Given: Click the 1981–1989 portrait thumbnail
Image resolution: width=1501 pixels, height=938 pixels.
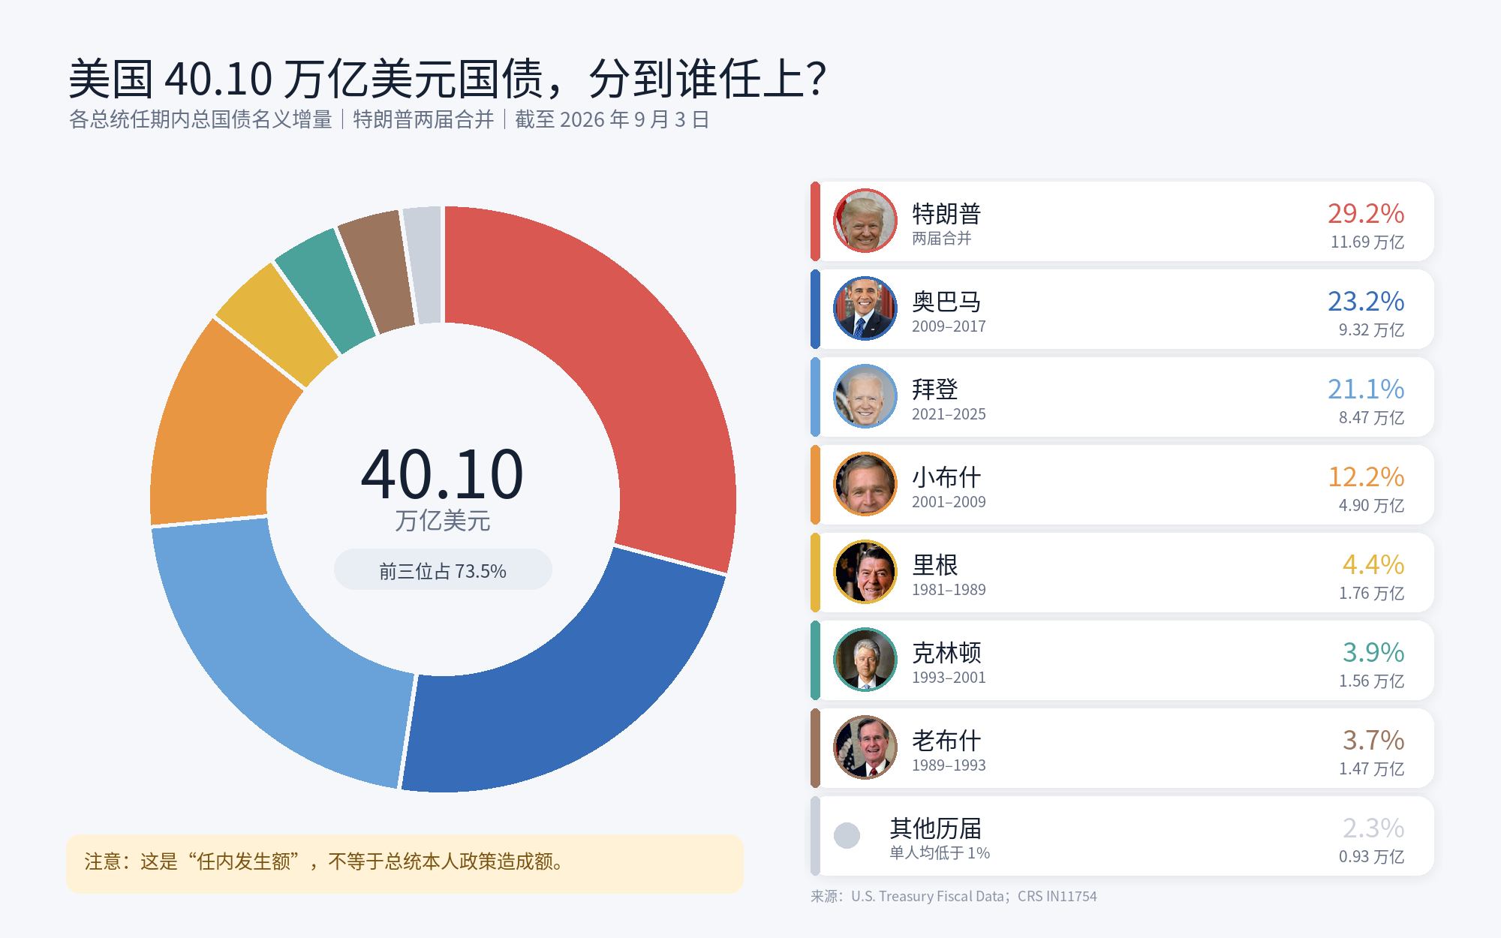Looking at the screenshot, I should [x=865, y=572].
